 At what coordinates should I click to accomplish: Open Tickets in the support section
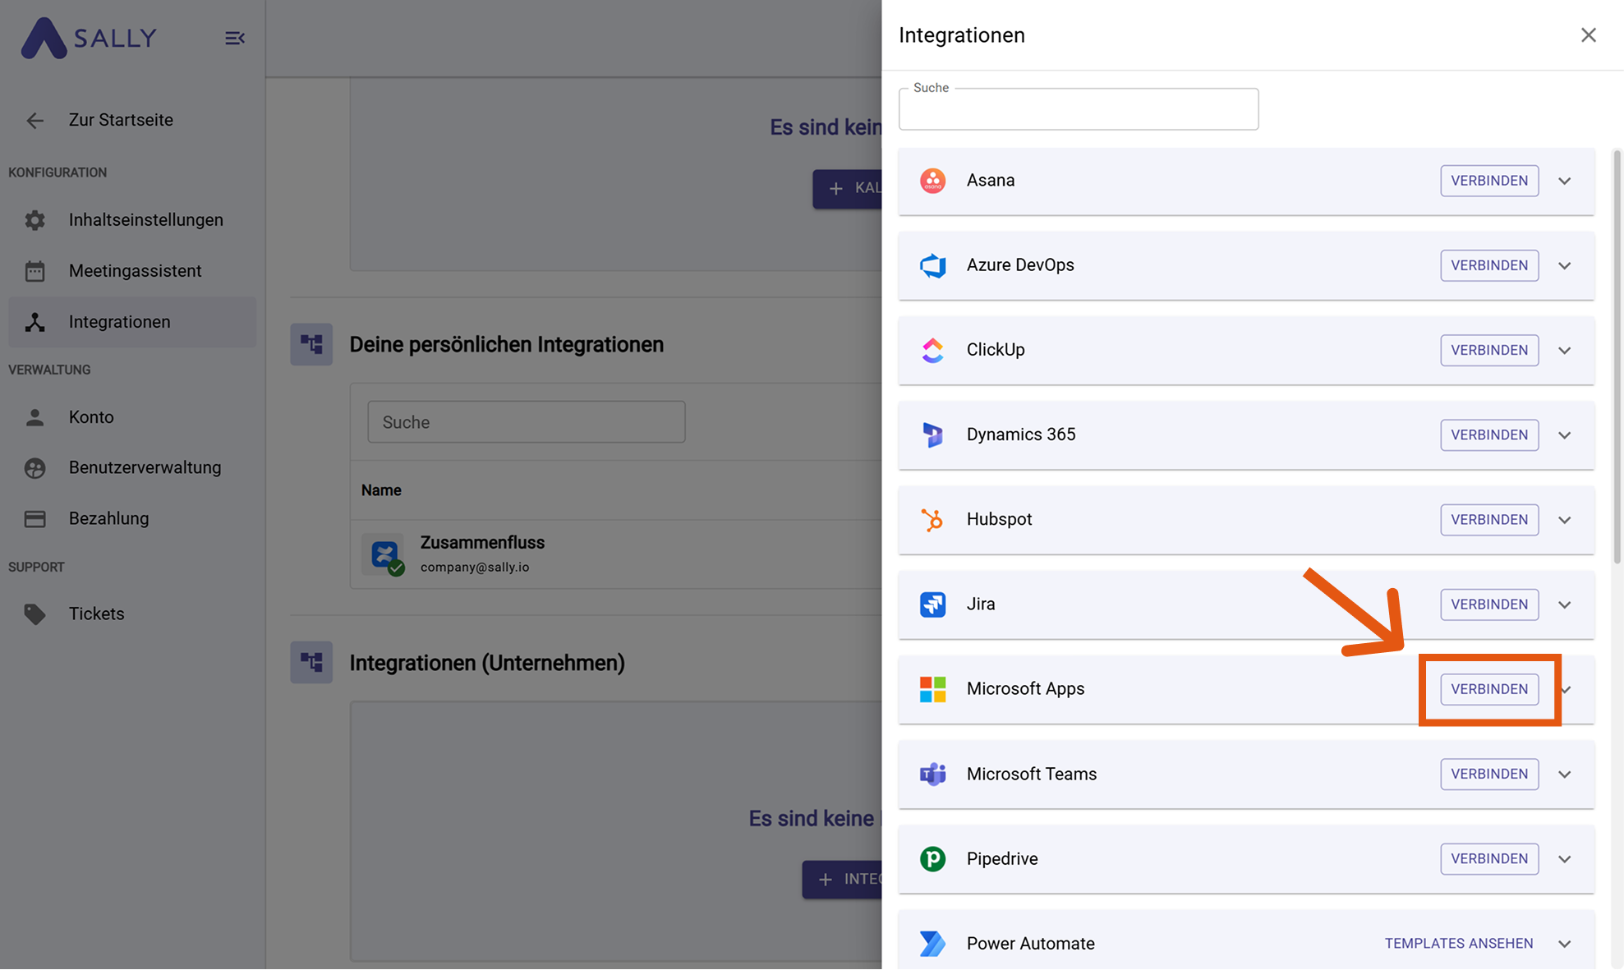point(96,614)
